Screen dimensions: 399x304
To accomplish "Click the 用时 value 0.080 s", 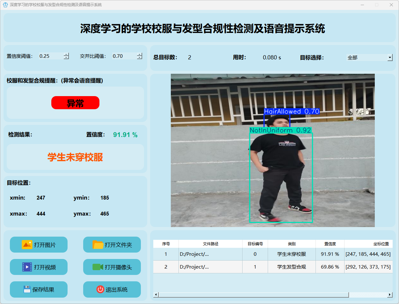I will pos(272,57).
